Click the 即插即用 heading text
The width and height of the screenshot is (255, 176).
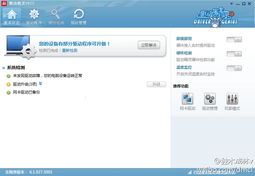click(x=184, y=39)
